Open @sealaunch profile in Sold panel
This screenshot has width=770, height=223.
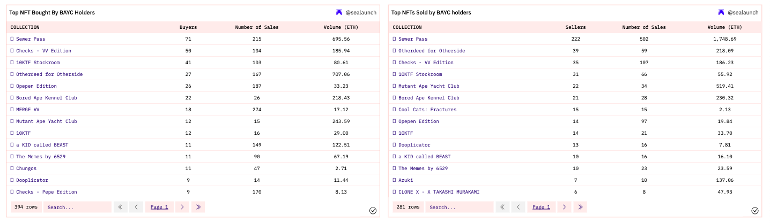tap(743, 12)
